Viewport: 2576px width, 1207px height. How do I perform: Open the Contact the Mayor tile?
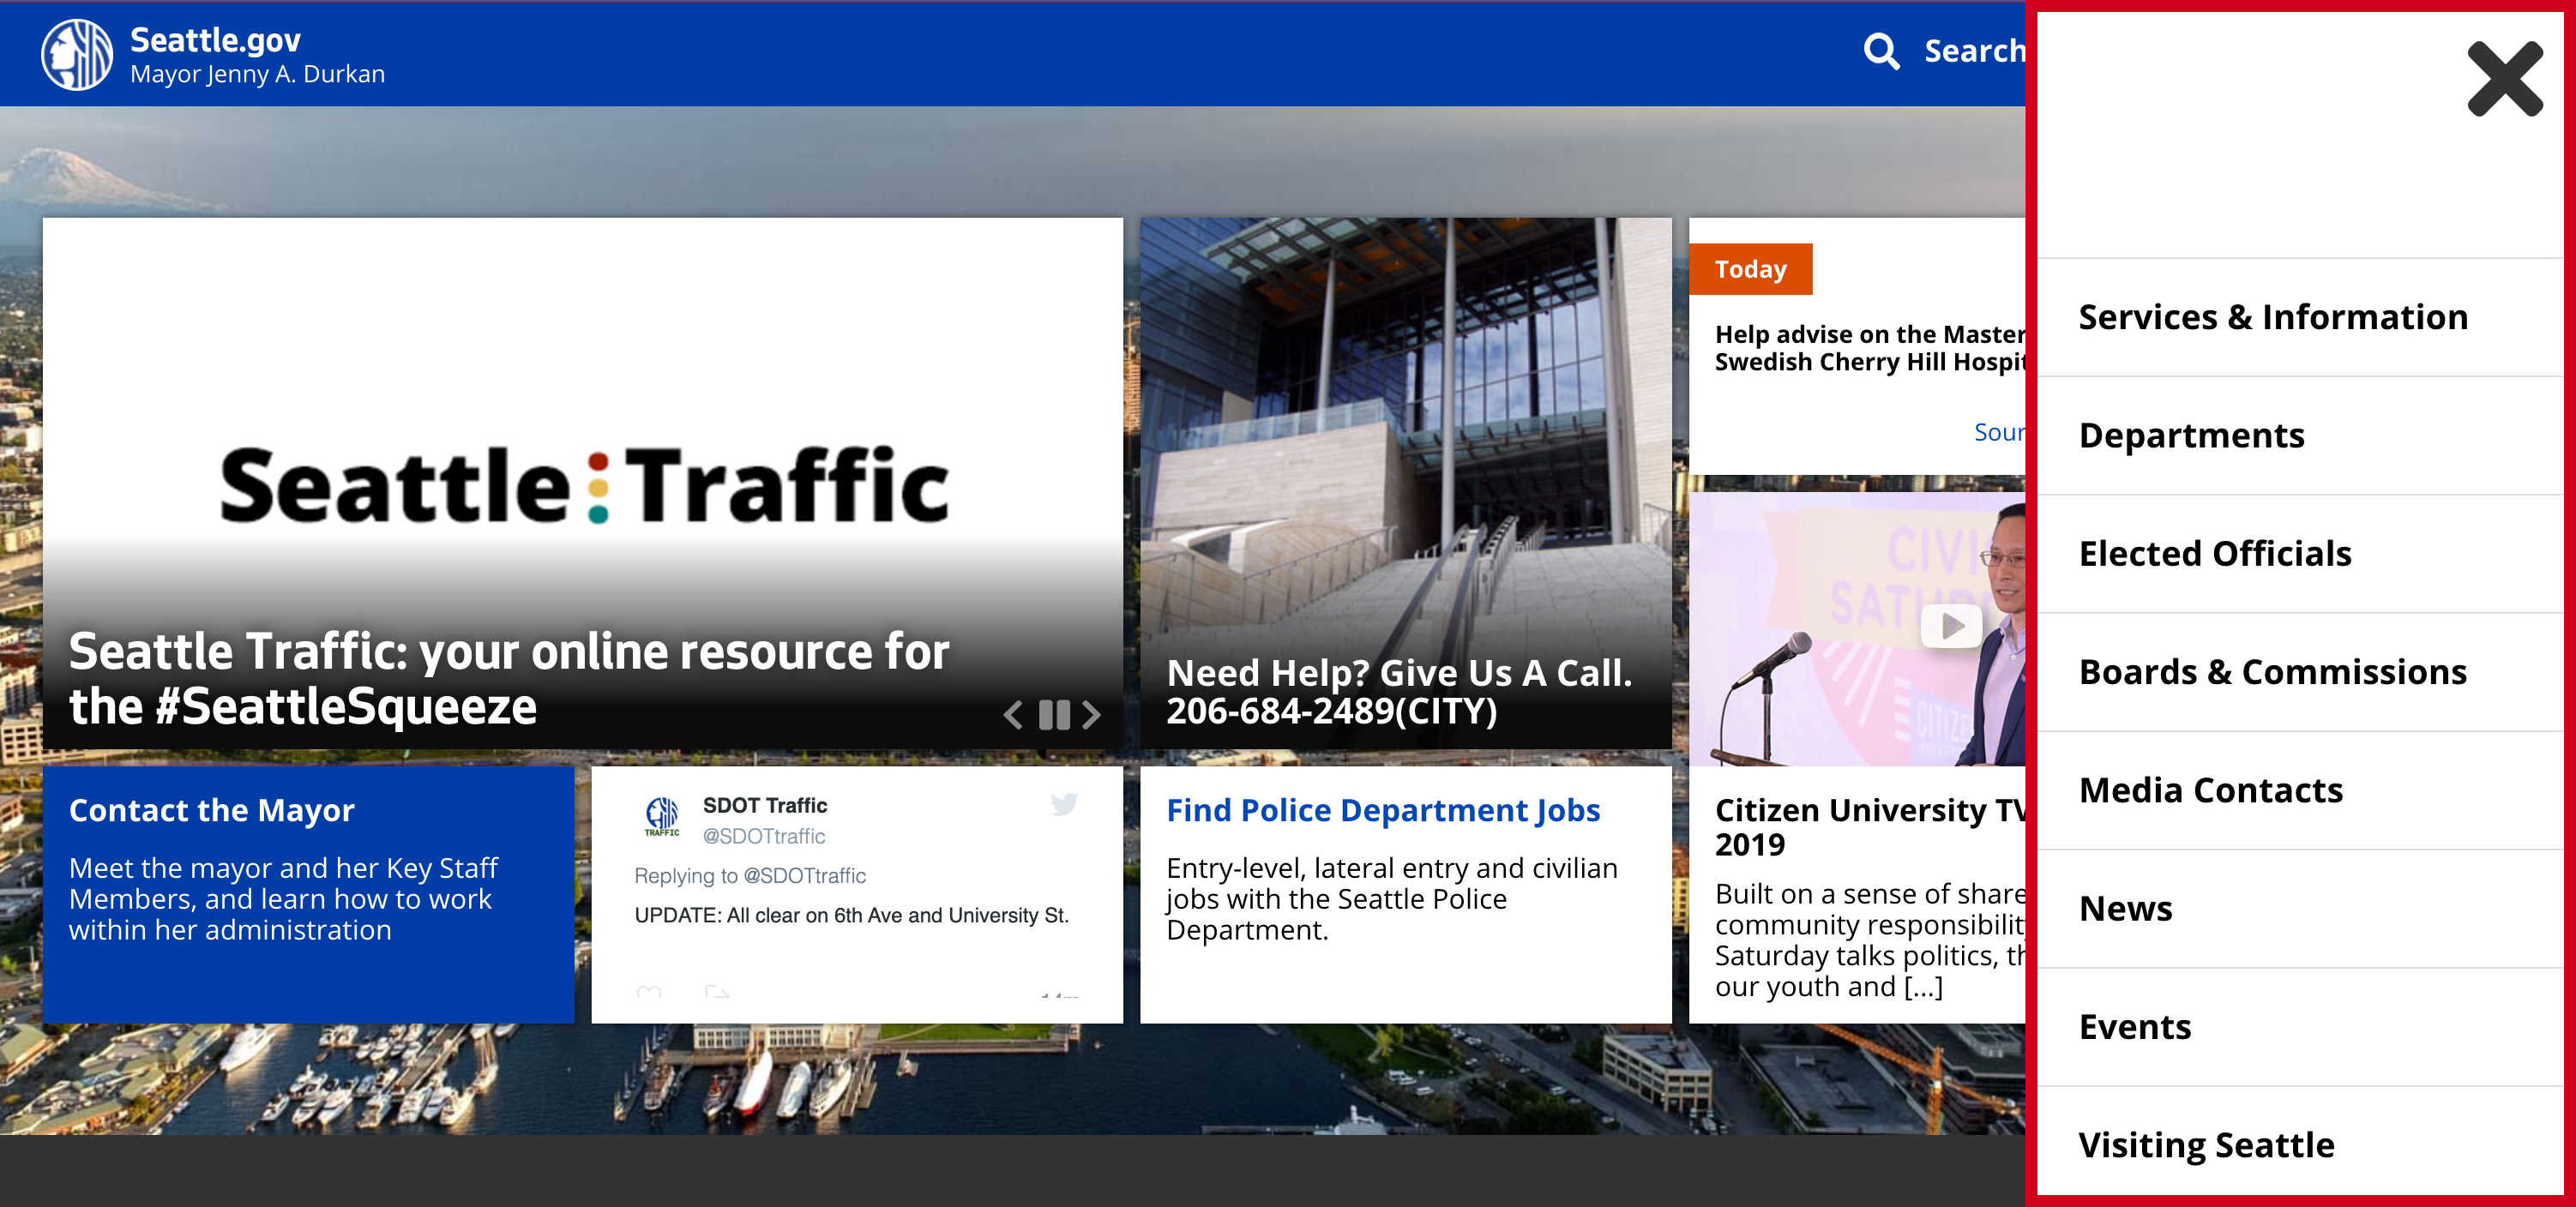(x=211, y=810)
